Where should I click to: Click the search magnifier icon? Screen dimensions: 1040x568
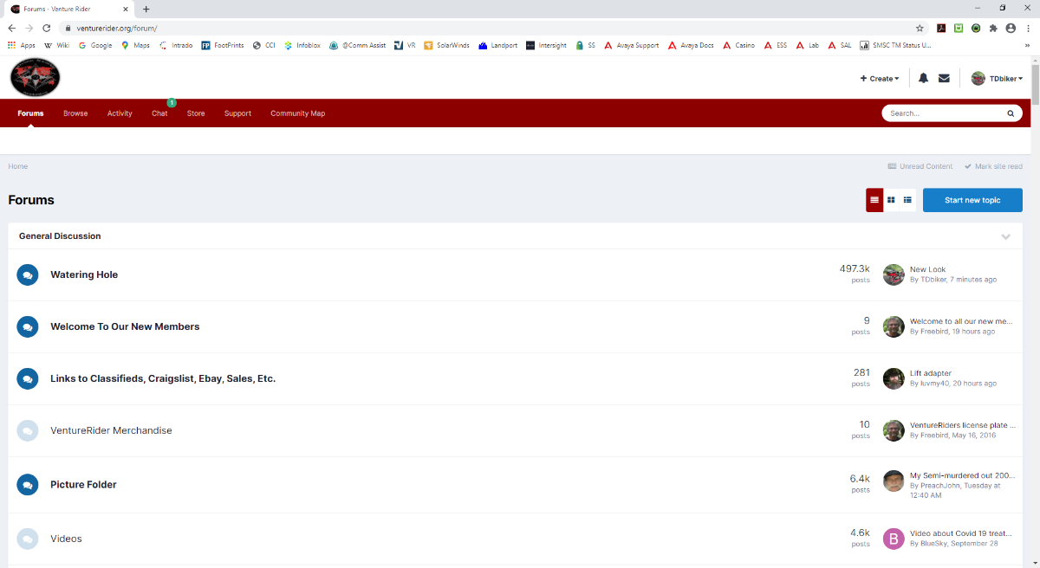(1010, 113)
